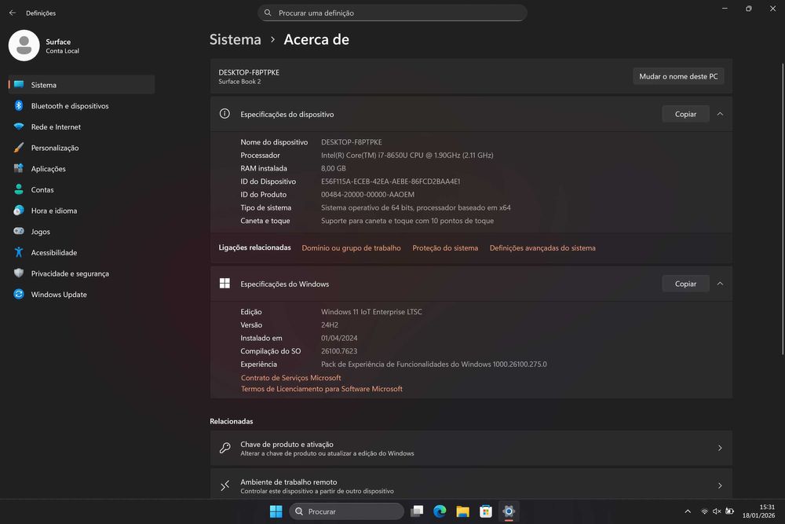Launch Microsoft Edge from taskbar
The height and width of the screenshot is (524, 785).
click(440, 511)
